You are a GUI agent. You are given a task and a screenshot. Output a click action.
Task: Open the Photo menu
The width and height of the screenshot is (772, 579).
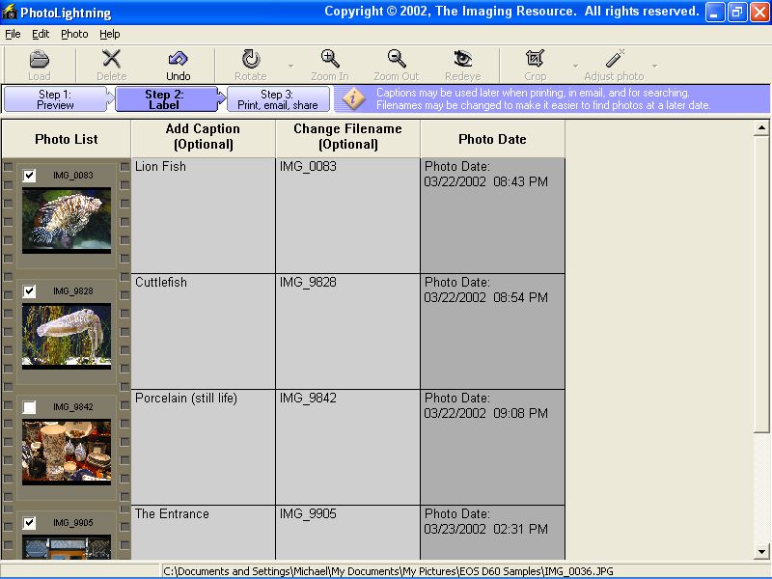74,34
